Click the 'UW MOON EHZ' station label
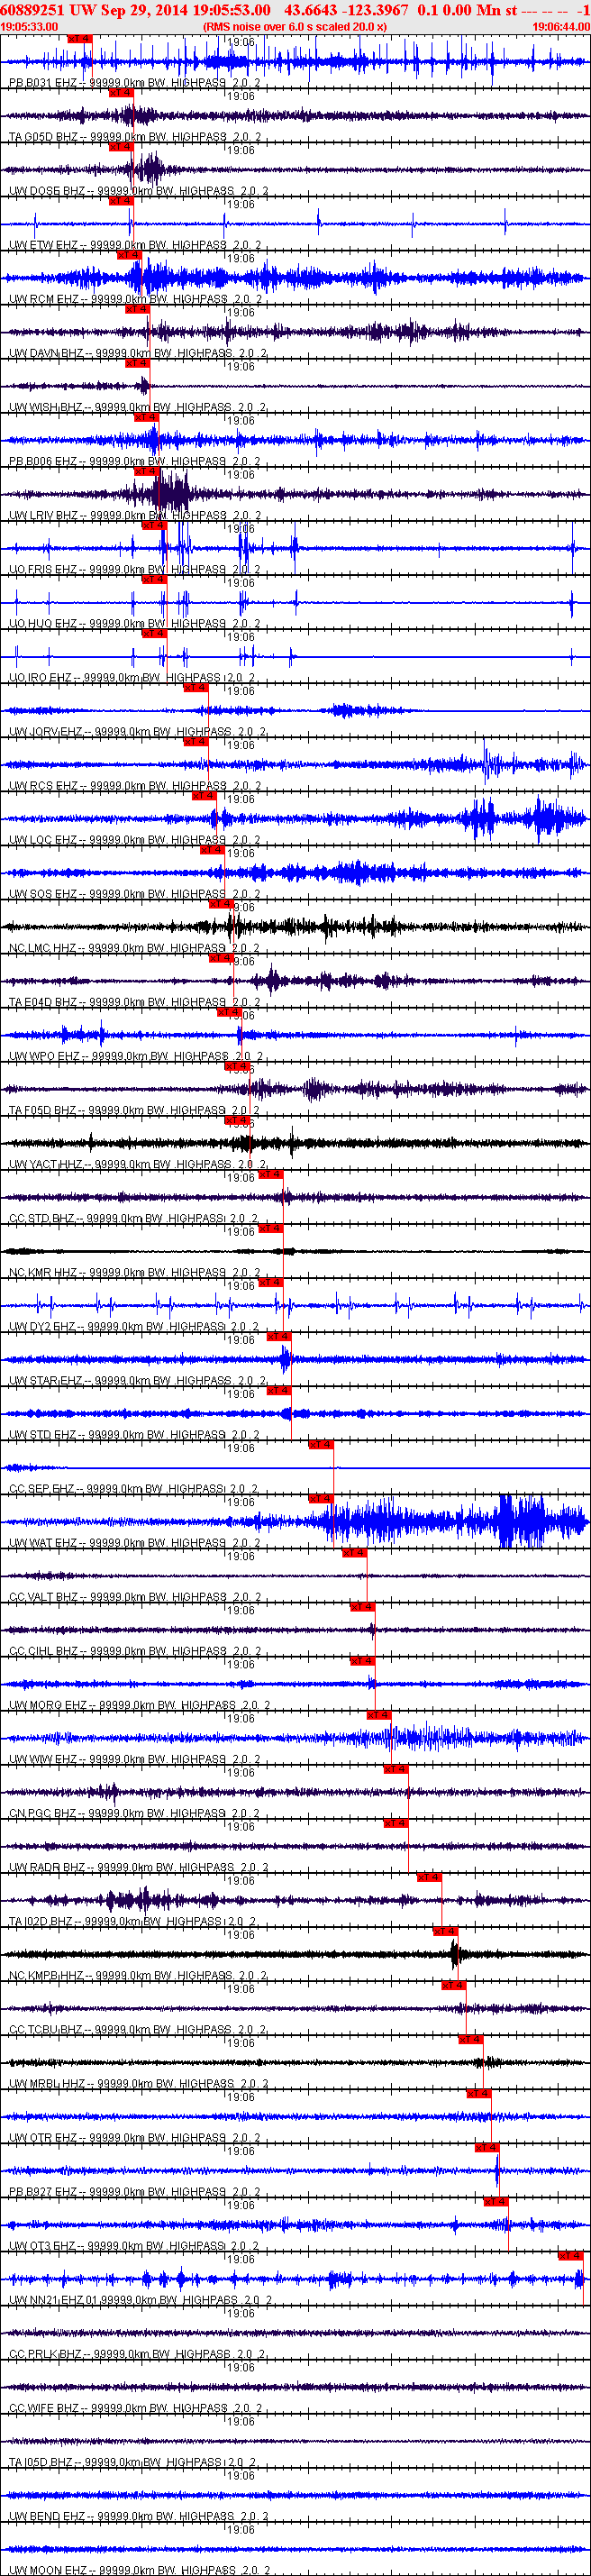The height and width of the screenshot is (2576, 591). [x=48, y=2570]
